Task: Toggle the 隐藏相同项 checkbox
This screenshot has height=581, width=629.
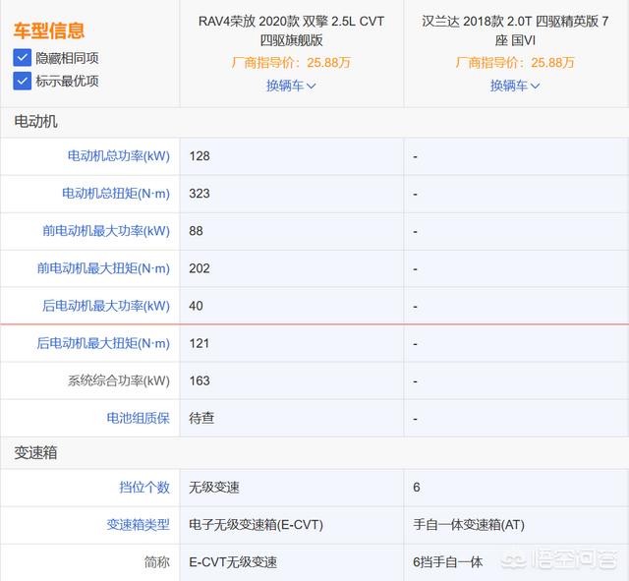Action: [22, 58]
